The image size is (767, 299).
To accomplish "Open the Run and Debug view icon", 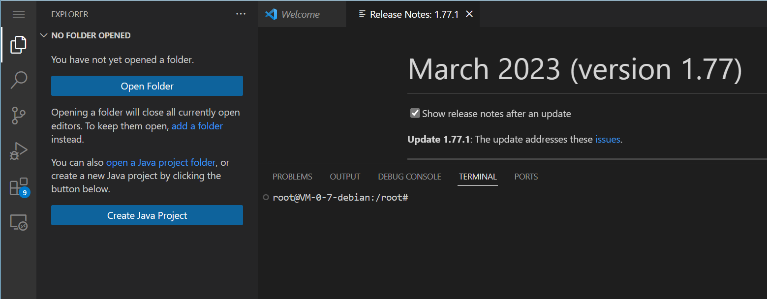I will 19,151.
